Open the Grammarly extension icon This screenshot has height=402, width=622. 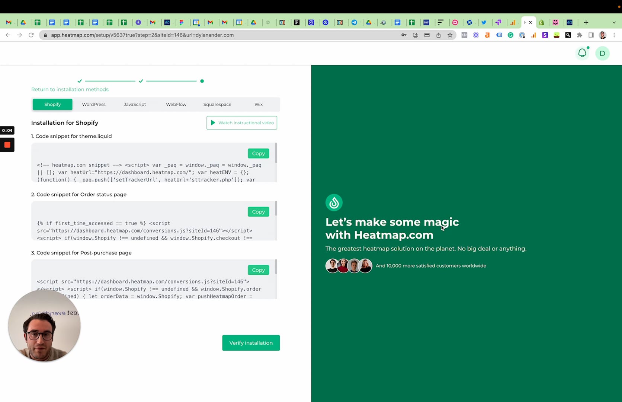(x=510, y=35)
